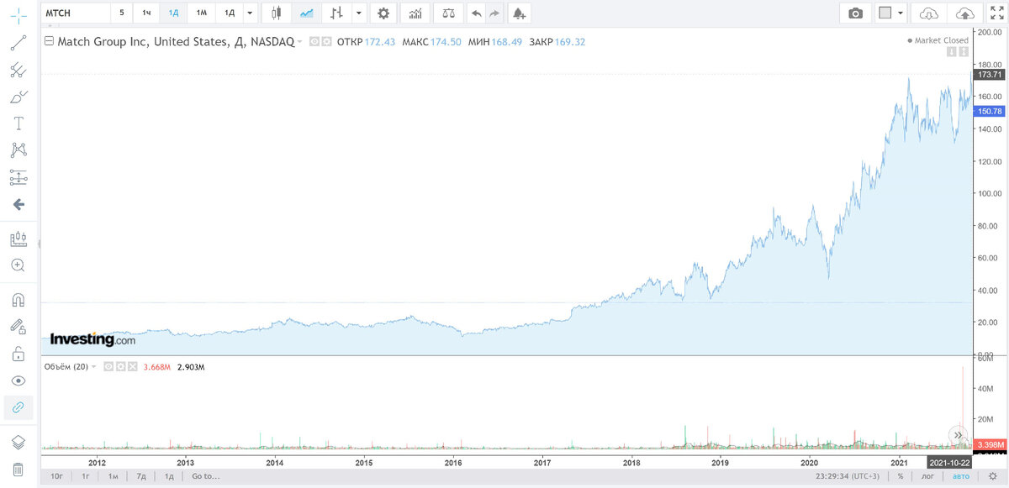Set range to 10г

(x=57, y=476)
